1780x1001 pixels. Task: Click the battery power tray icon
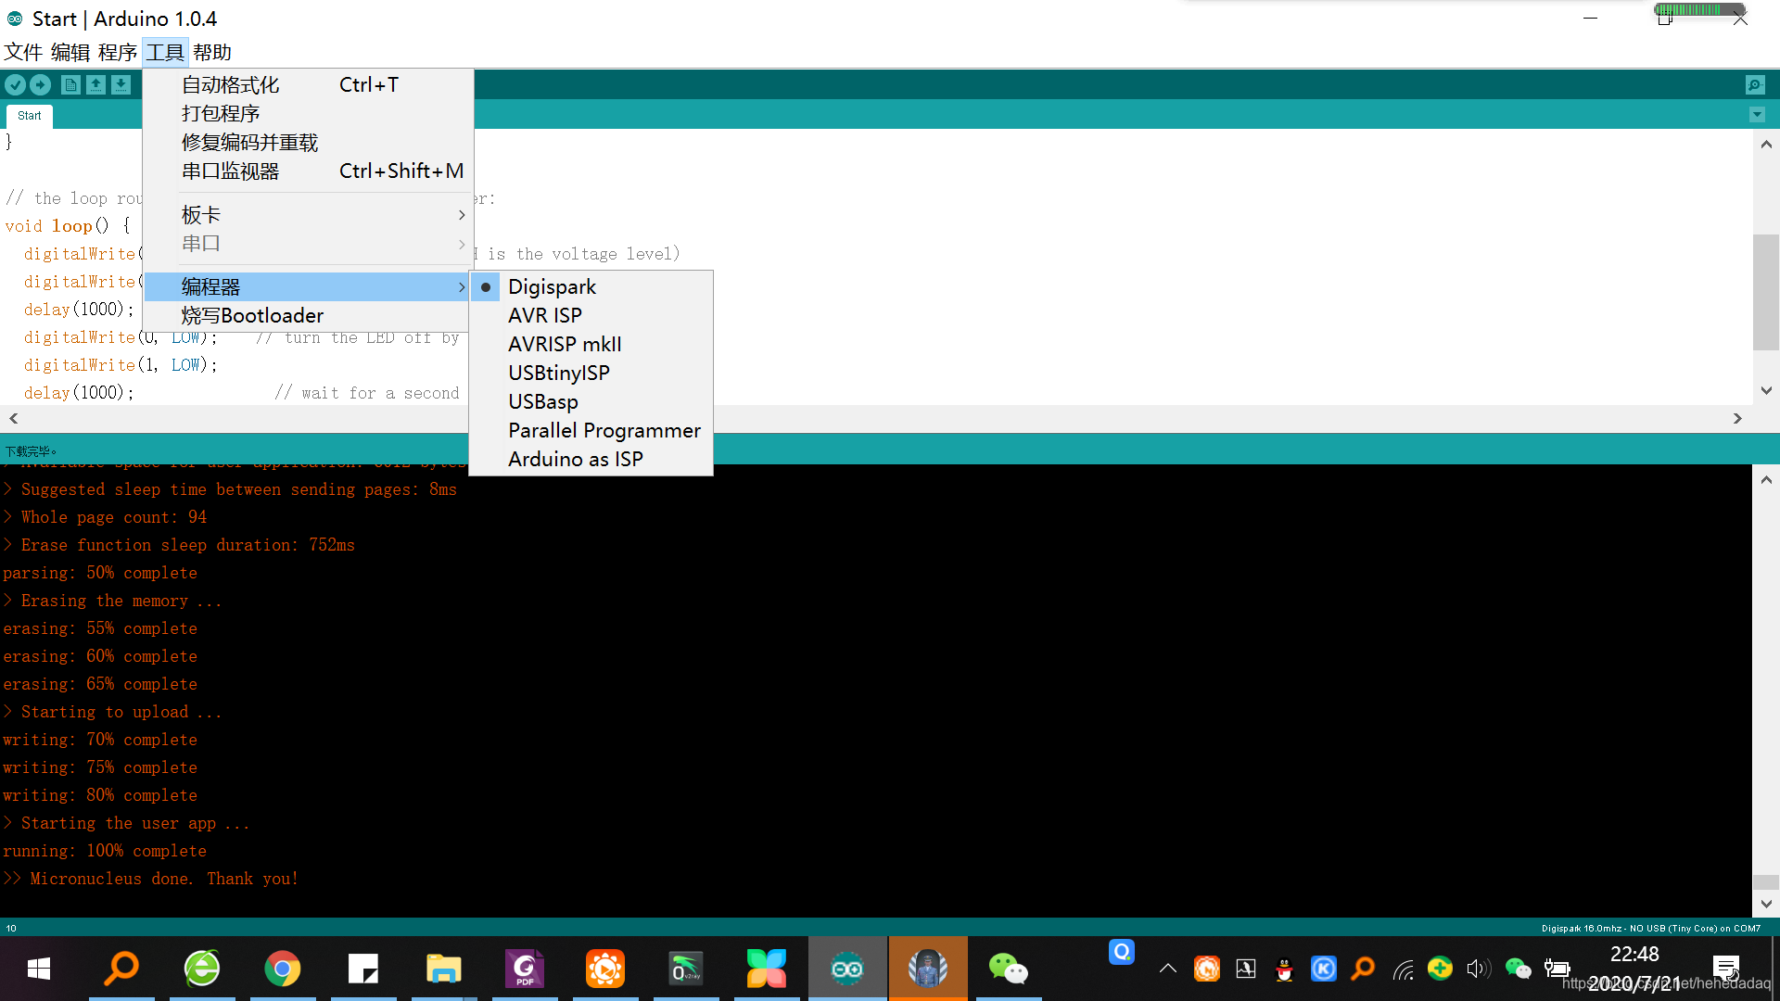click(1557, 969)
